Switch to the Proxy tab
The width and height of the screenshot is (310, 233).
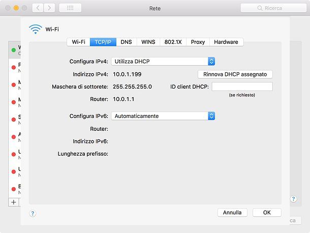click(x=198, y=42)
